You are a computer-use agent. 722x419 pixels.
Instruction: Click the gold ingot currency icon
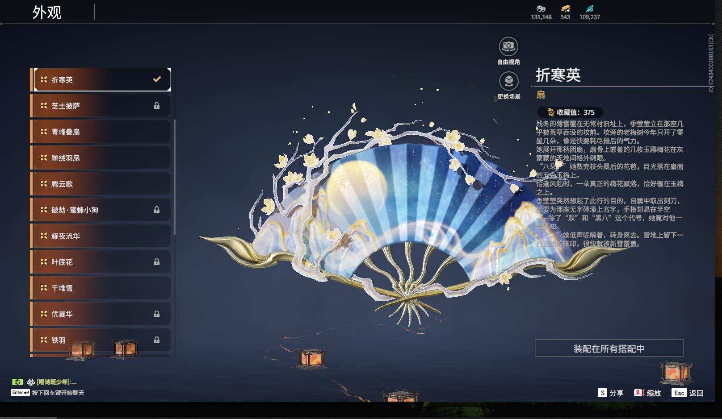(565, 8)
